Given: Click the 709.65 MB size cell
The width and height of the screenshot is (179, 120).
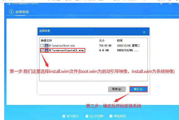Looking at the screenshot, I should [x=105, y=46].
